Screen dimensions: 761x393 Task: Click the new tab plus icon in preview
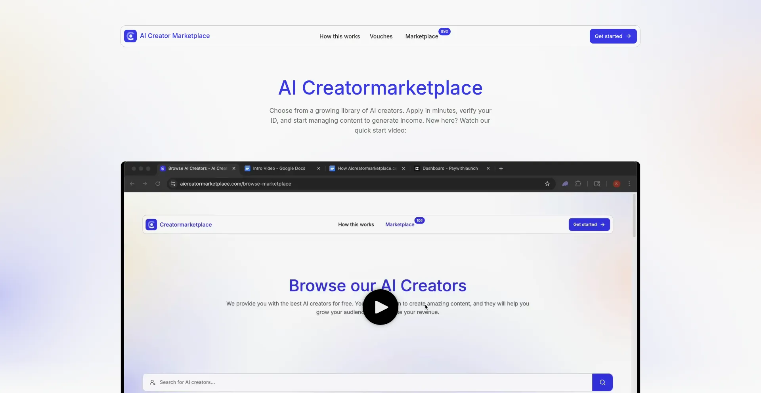tap(501, 168)
